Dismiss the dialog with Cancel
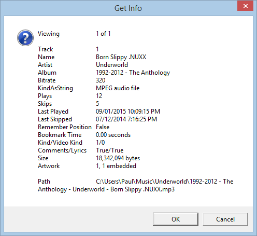Image resolution: width=257 pixels, height=236 pixels. tap(225, 219)
